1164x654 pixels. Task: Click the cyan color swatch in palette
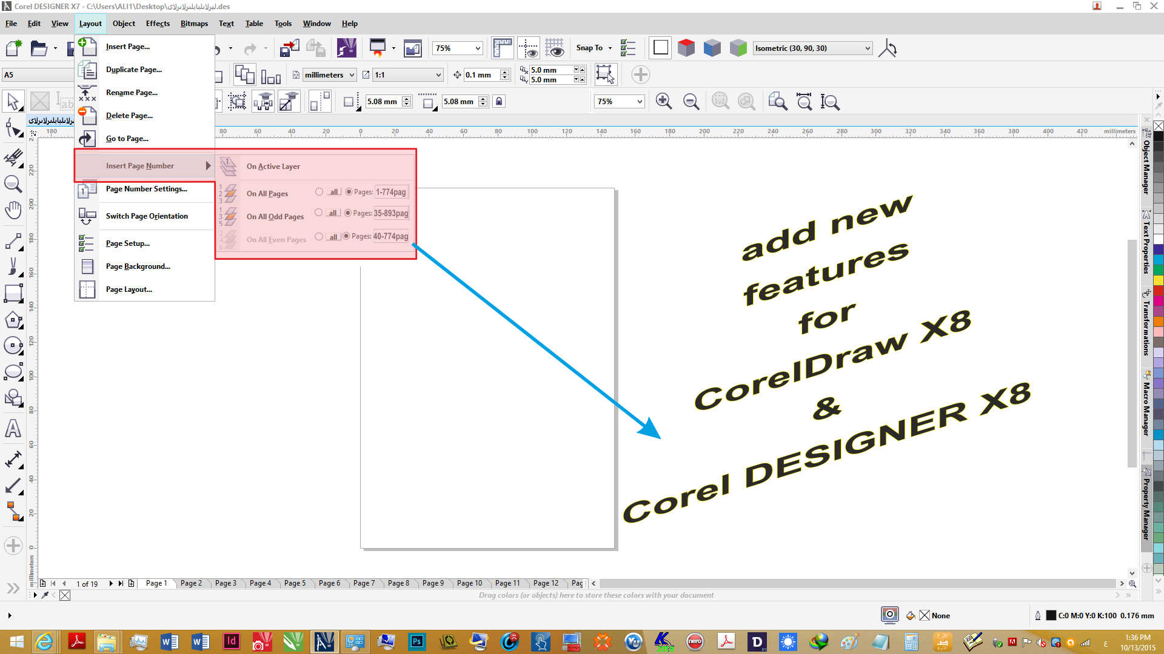tap(1158, 260)
